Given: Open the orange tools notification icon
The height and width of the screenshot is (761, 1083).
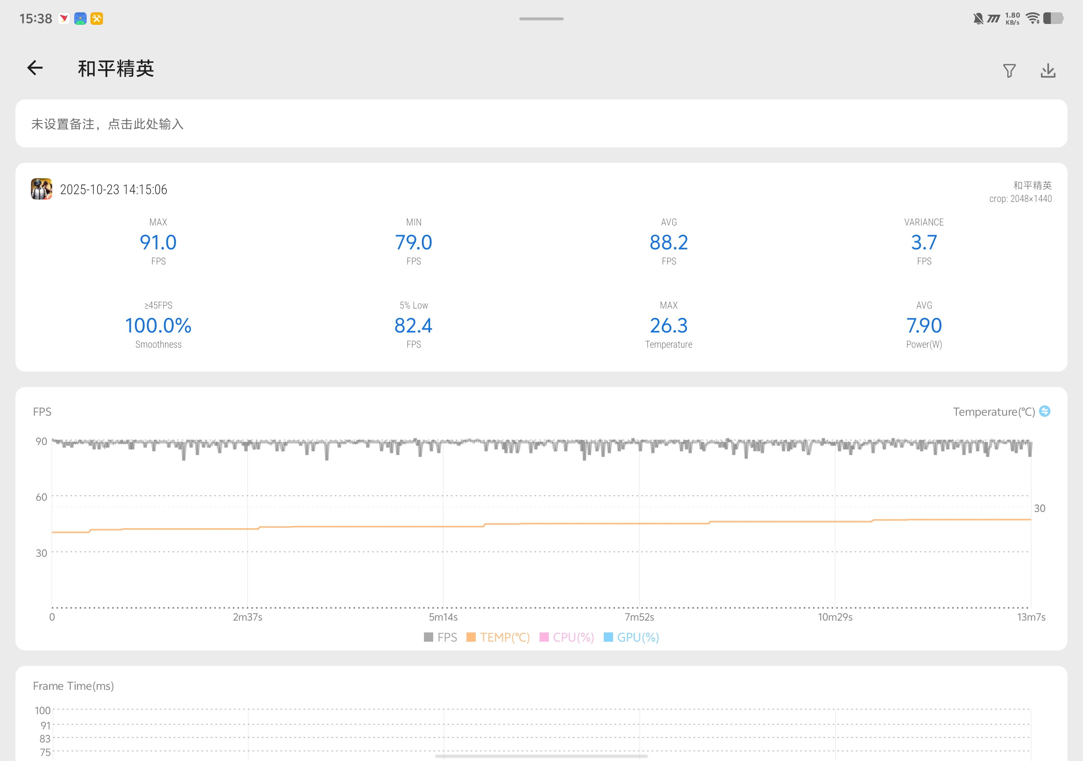Looking at the screenshot, I should click(97, 19).
